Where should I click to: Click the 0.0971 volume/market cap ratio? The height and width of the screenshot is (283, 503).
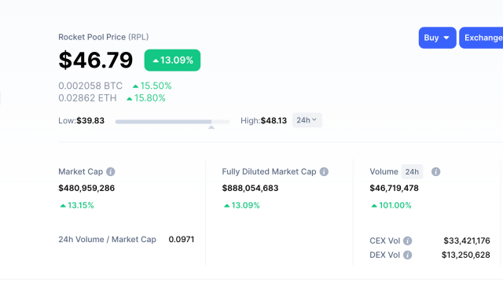182,239
